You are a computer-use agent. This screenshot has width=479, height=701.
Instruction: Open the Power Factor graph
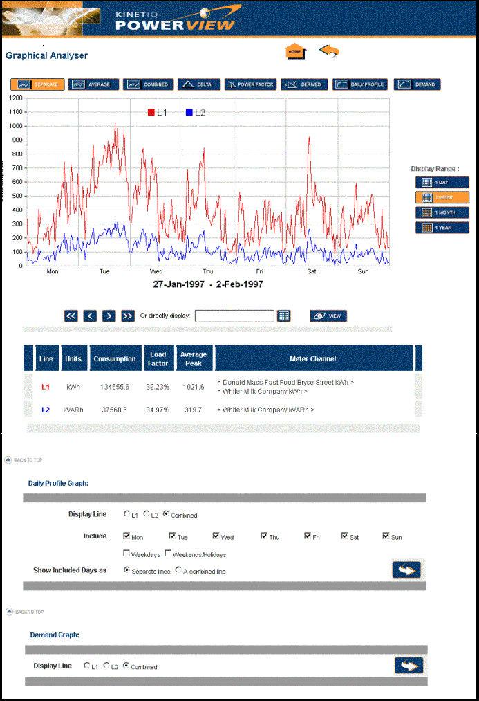pos(250,84)
